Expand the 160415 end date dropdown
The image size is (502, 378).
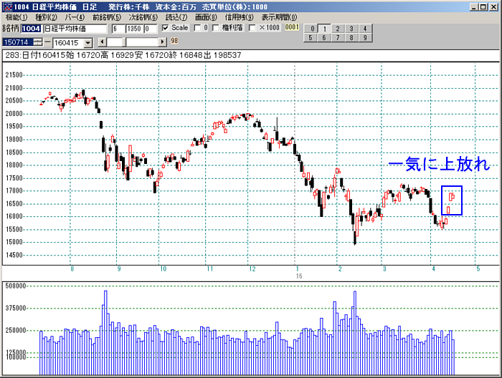pos(87,42)
